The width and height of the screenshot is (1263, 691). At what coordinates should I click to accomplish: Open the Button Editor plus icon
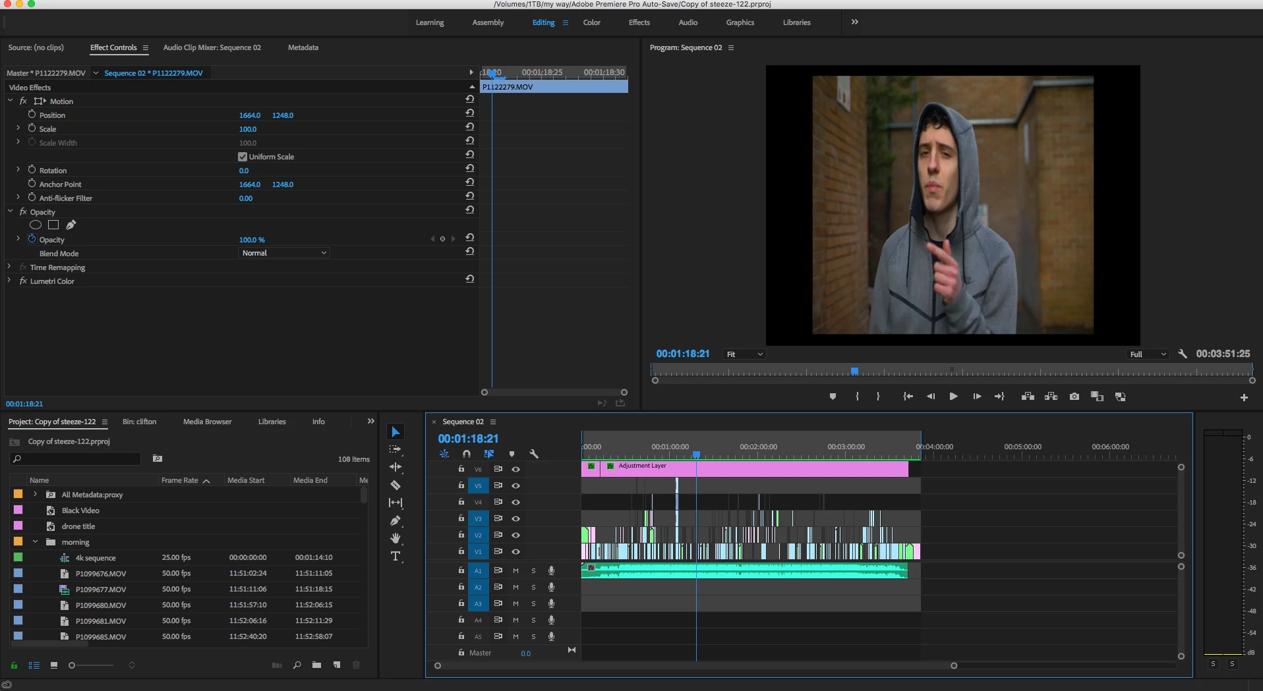[1244, 397]
